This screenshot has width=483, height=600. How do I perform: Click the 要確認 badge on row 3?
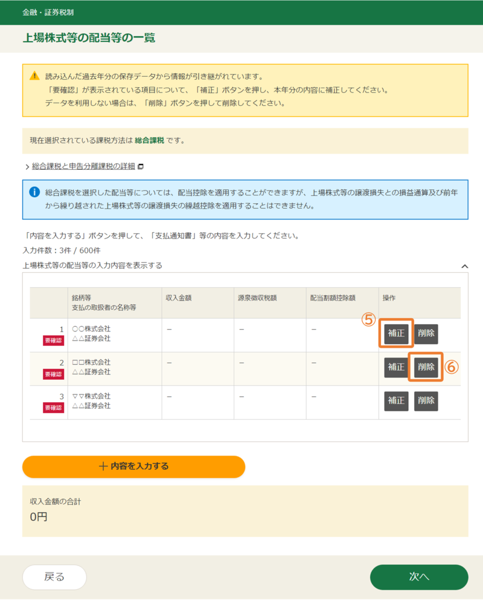tap(53, 408)
